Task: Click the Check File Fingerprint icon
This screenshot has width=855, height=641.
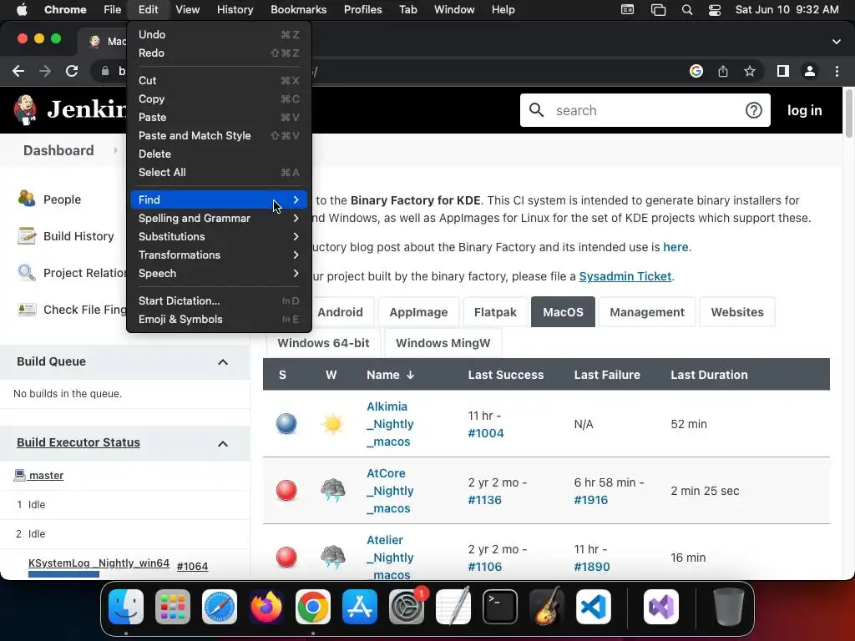Action: point(27,310)
